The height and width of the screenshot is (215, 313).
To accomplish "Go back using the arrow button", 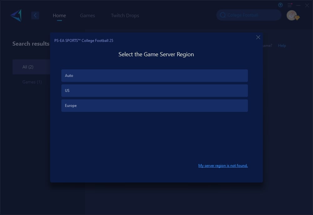I will 35,15.
